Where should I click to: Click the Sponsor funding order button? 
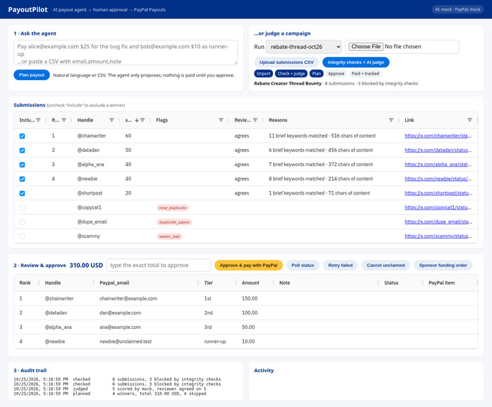[443, 265]
